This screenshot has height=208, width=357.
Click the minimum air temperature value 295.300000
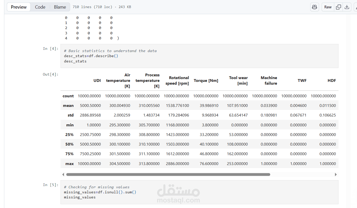click(x=120, y=125)
